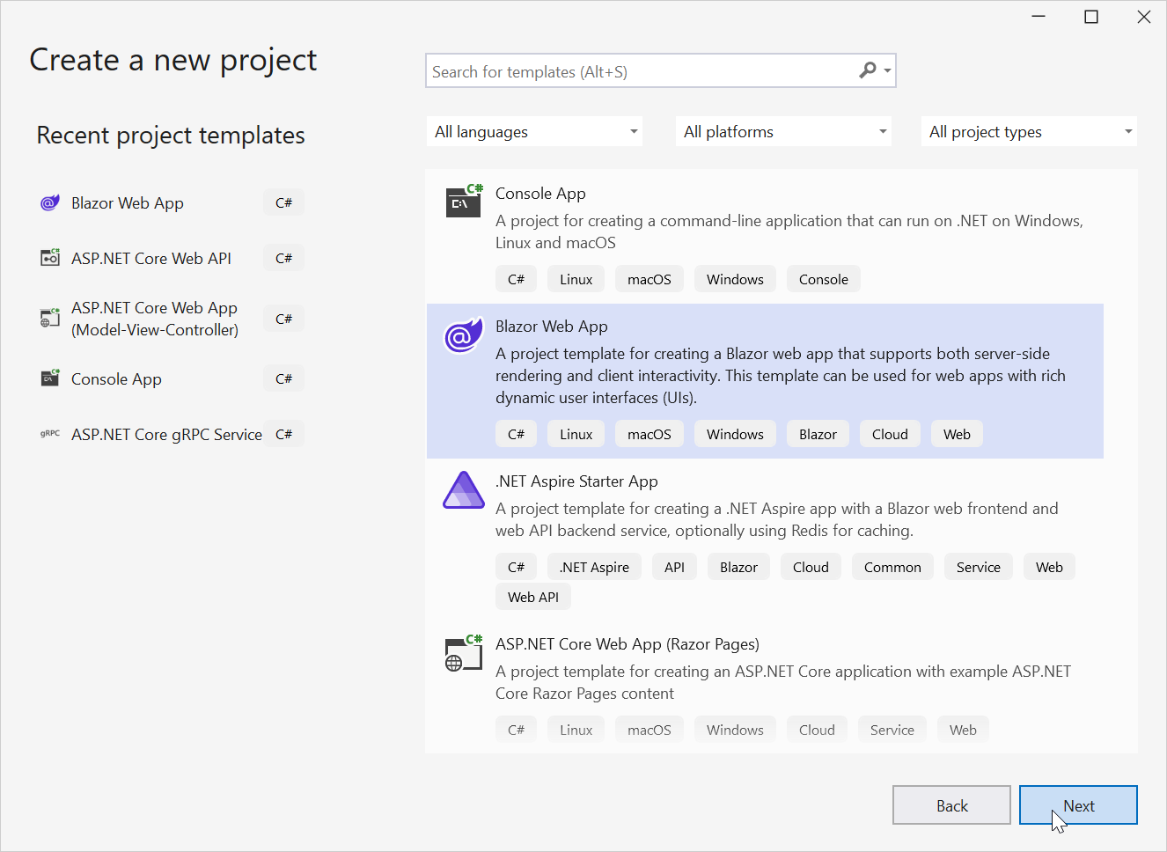The width and height of the screenshot is (1167, 852).
Task: Click the Linux tag under Razor Pages
Action: click(576, 730)
